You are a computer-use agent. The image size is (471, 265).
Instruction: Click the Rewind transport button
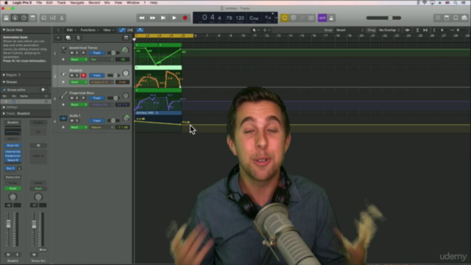pyautogui.click(x=141, y=18)
